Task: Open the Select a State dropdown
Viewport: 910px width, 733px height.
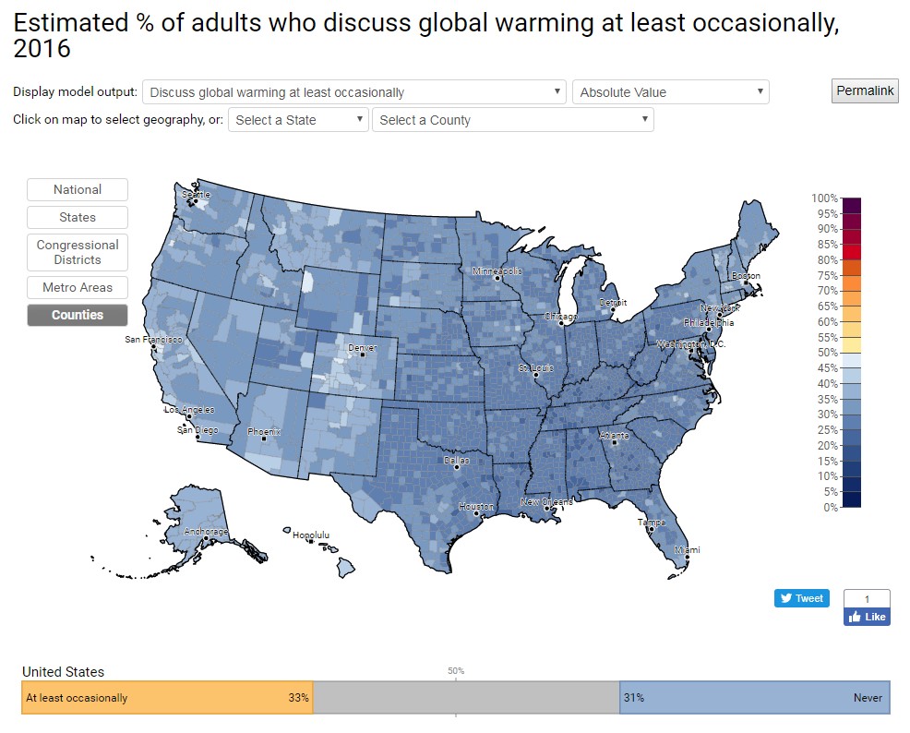Action: click(x=297, y=120)
